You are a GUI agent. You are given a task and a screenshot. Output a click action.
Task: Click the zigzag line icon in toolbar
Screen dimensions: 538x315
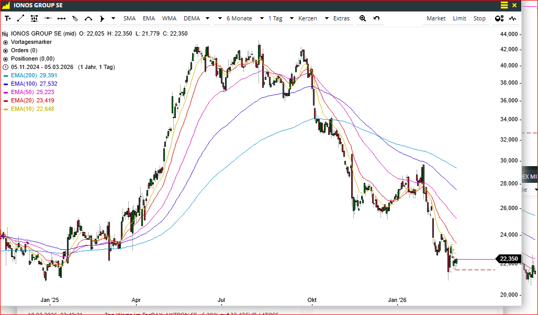tap(513, 18)
